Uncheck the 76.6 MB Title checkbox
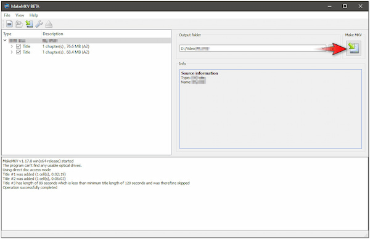The width and height of the screenshot is (370, 239). coord(18,46)
